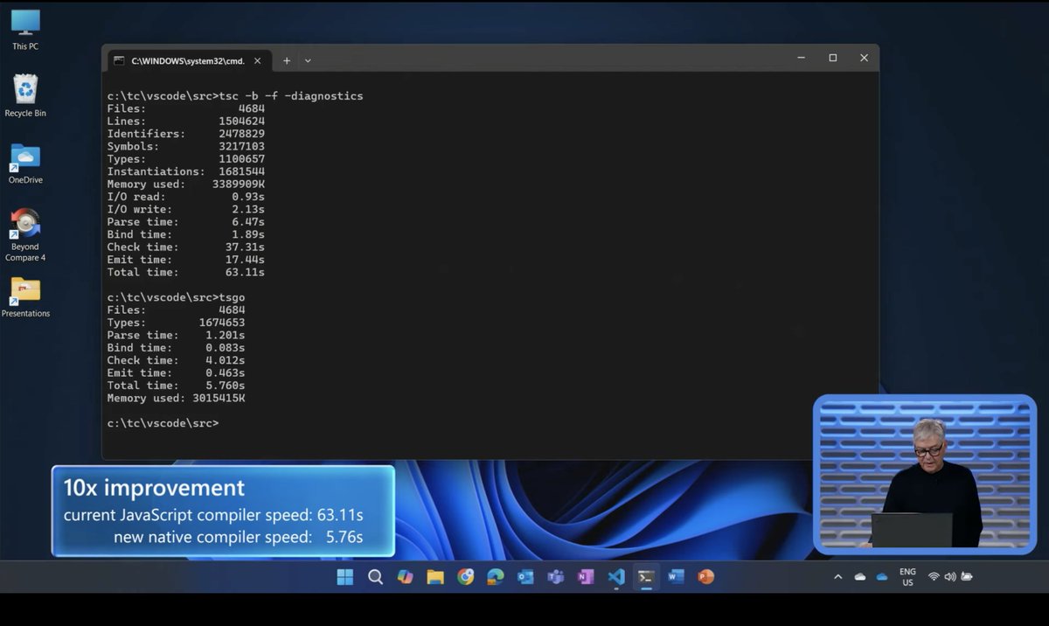Open This PC desktop icon
Image resolution: width=1049 pixels, height=626 pixels.
25,30
